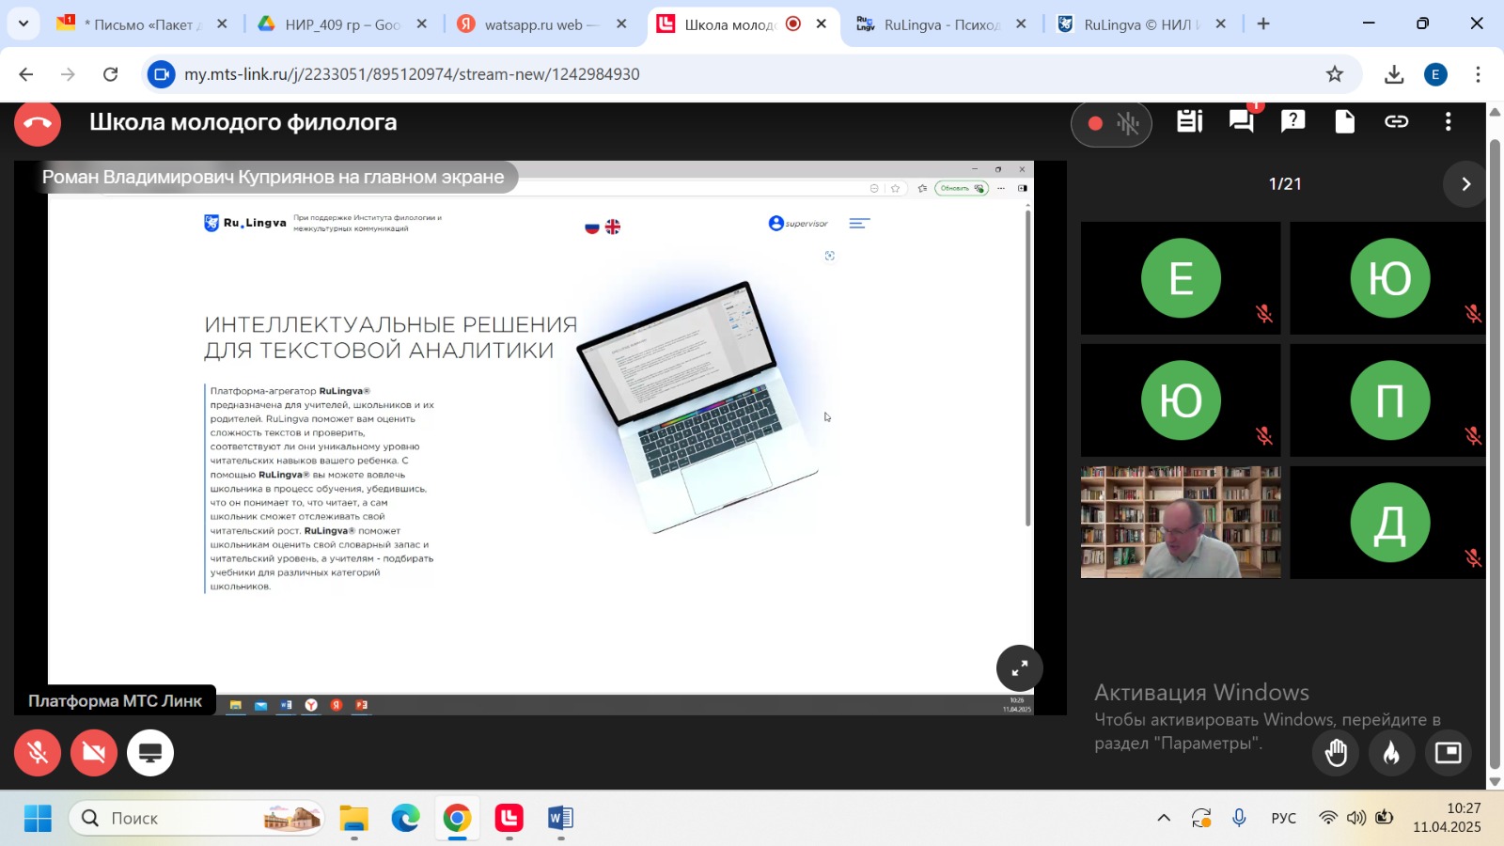Select participant tile with letter П

click(1389, 400)
